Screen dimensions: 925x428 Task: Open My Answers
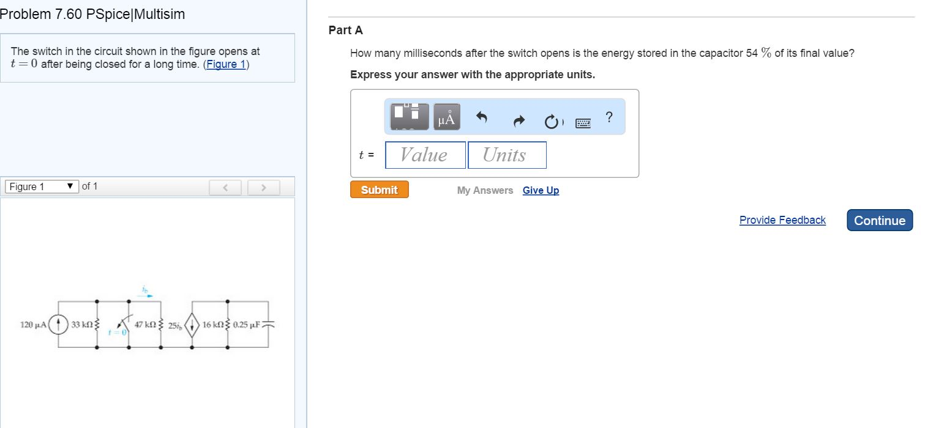pos(485,190)
